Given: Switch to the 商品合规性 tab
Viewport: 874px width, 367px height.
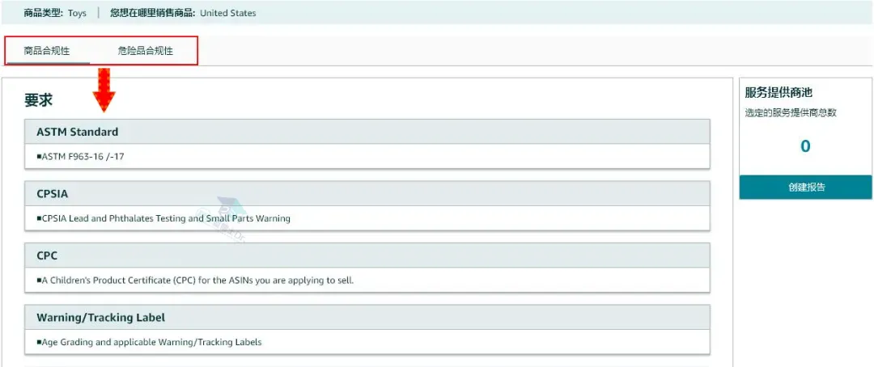Looking at the screenshot, I should pyautogui.click(x=47, y=51).
